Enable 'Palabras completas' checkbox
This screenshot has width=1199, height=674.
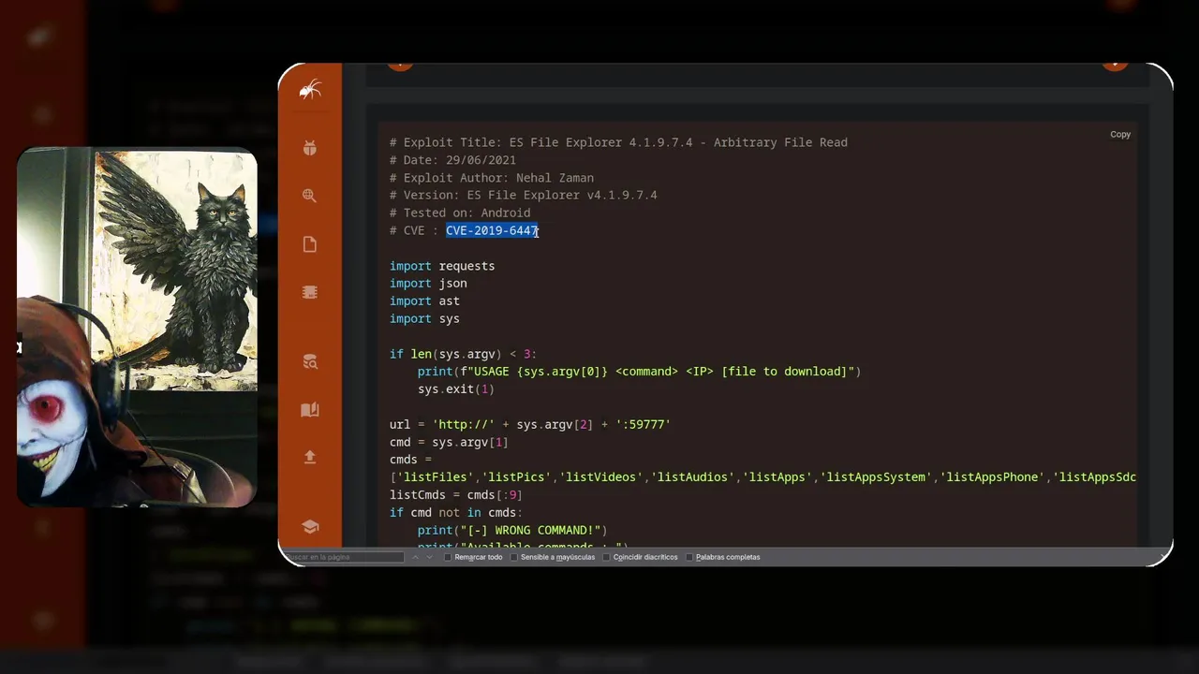tap(689, 557)
